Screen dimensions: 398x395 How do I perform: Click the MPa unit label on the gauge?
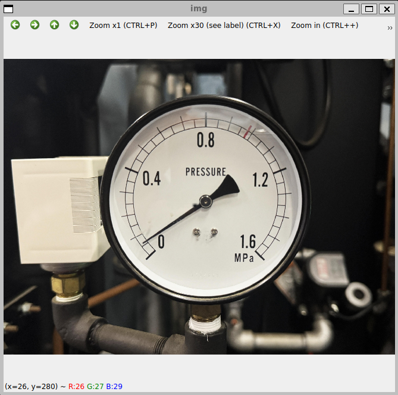244,258
